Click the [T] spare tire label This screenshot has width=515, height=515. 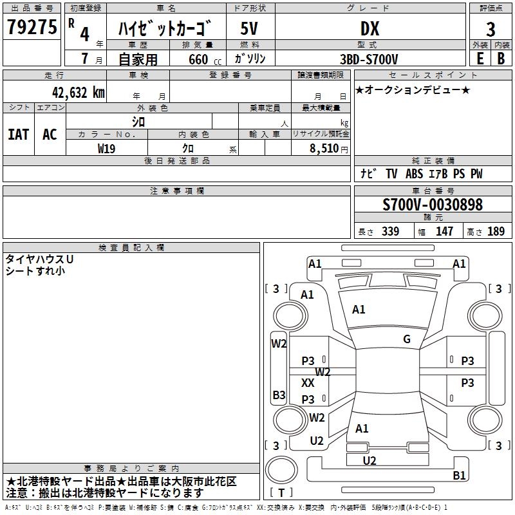(x=281, y=492)
